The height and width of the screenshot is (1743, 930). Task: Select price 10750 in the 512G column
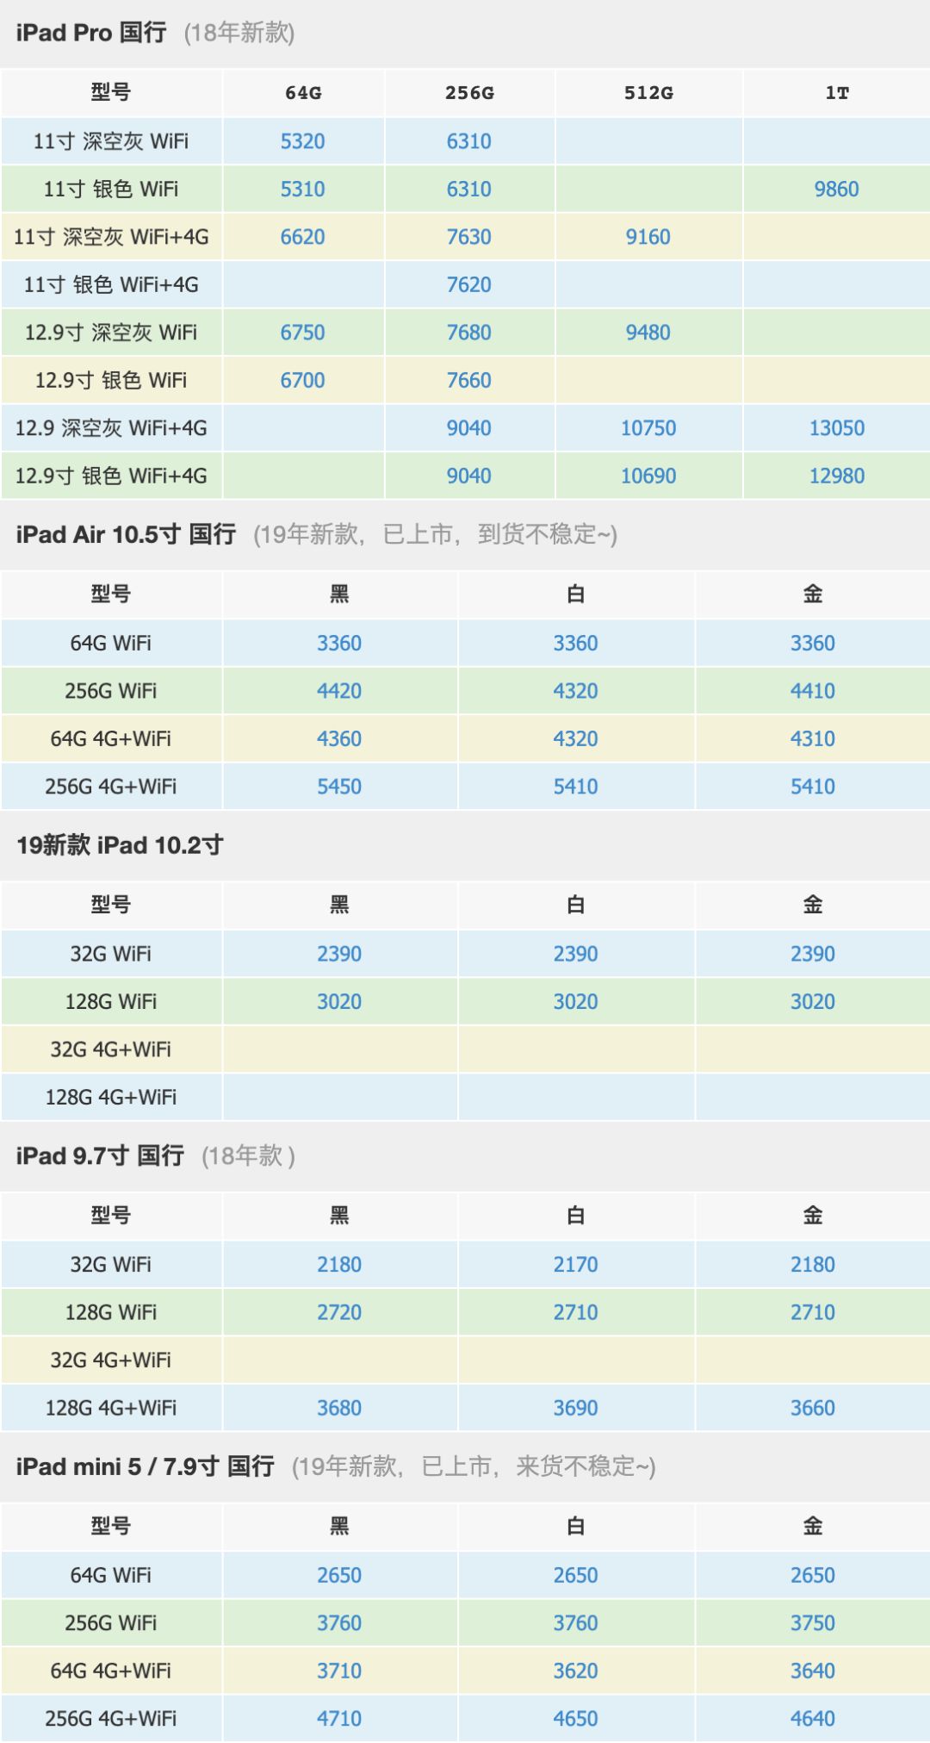point(648,428)
